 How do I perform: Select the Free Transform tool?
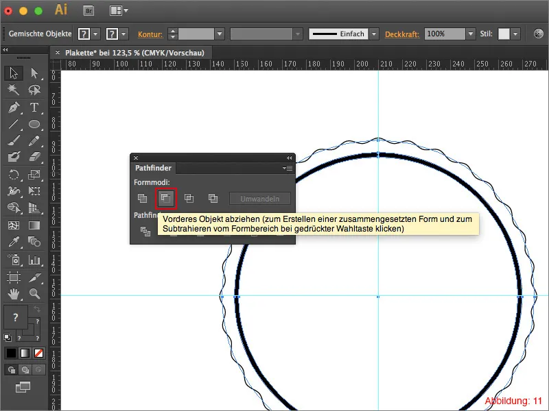[34, 191]
